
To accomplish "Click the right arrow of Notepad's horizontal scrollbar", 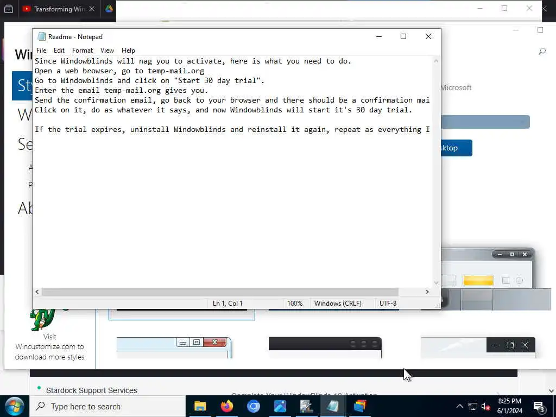I will tap(427, 292).
